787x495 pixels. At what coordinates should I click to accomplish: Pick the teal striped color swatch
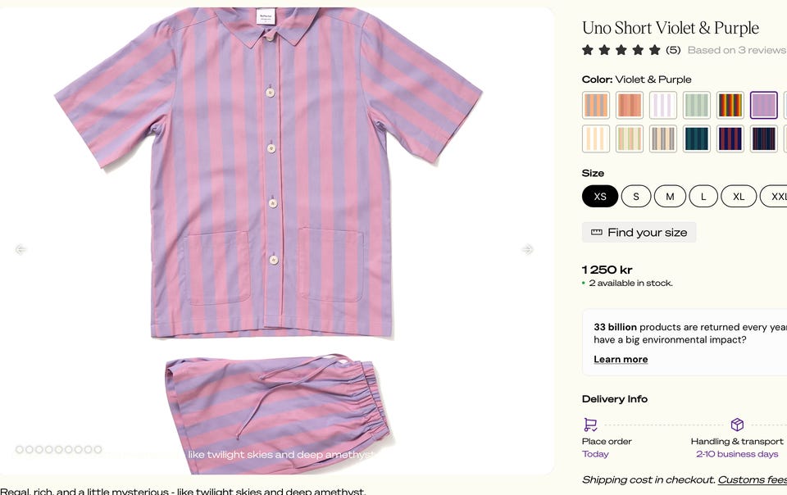point(697,139)
